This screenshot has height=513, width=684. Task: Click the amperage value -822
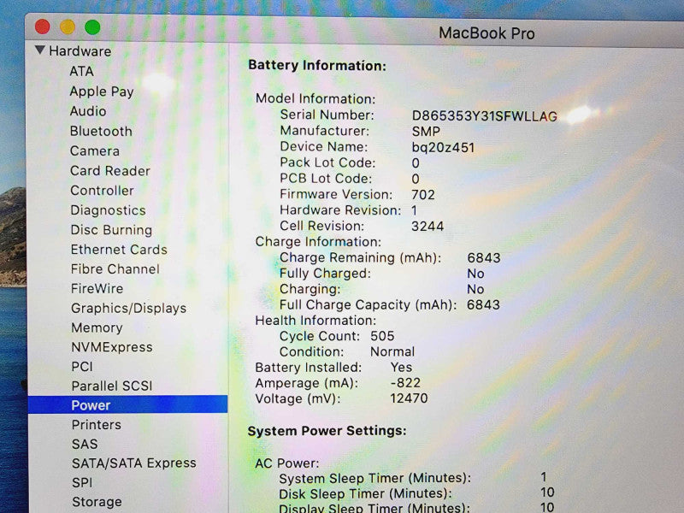click(x=405, y=382)
